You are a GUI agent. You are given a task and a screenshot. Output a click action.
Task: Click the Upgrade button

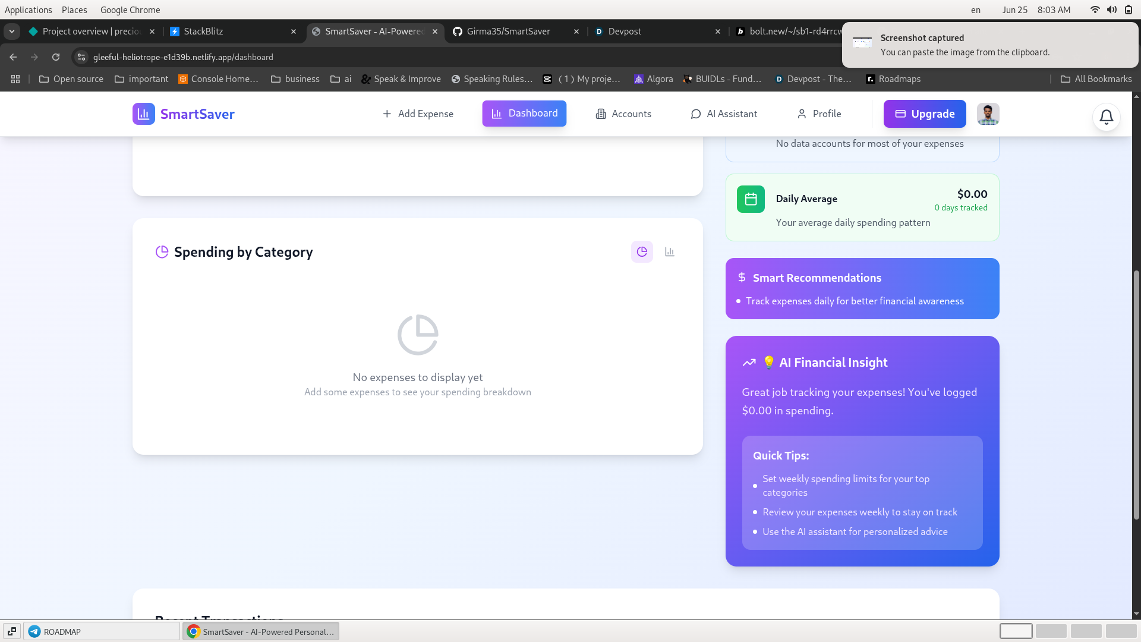click(x=925, y=114)
